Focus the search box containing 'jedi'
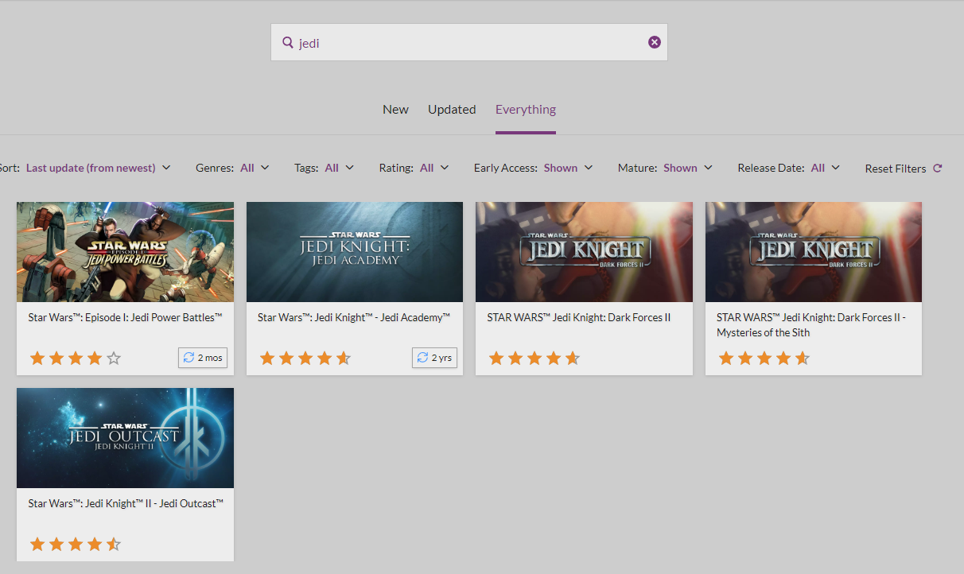The width and height of the screenshot is (964, 574). [x=469, y=42]
